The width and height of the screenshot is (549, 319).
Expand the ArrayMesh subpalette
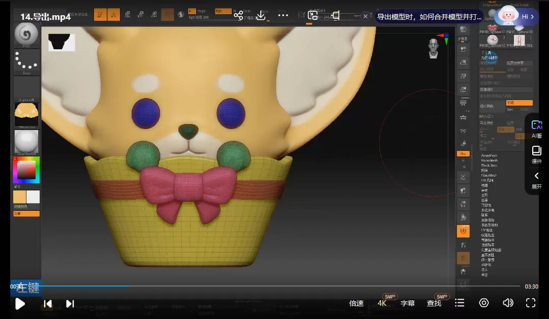tap(489, 155)
